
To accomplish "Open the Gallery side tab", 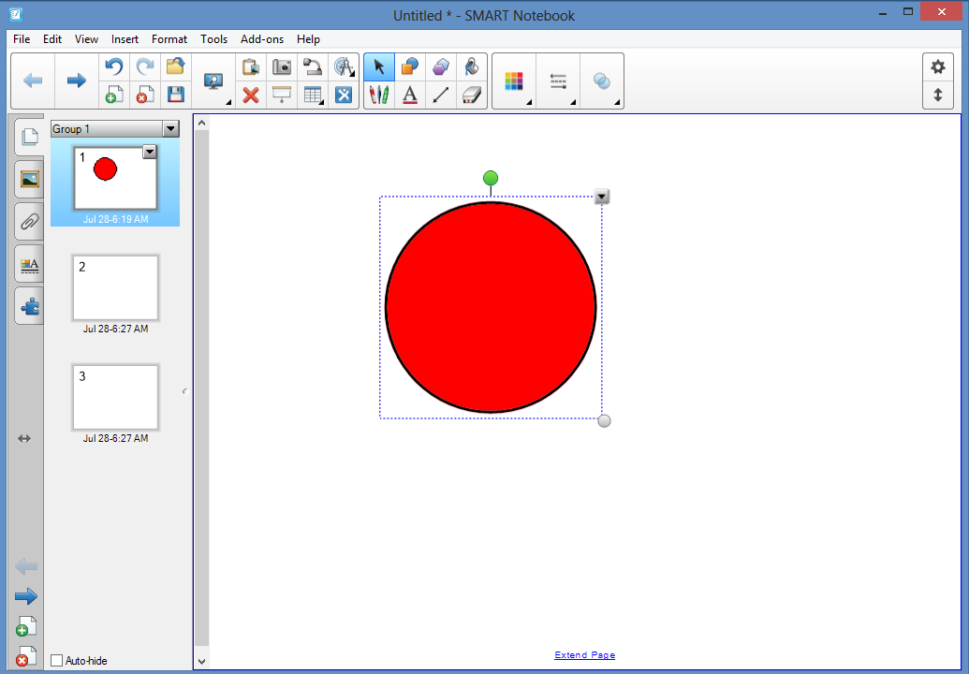I will tap(29, 179).
